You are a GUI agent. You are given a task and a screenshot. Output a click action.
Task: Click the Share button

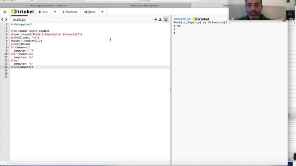click(x=90, y=12)
